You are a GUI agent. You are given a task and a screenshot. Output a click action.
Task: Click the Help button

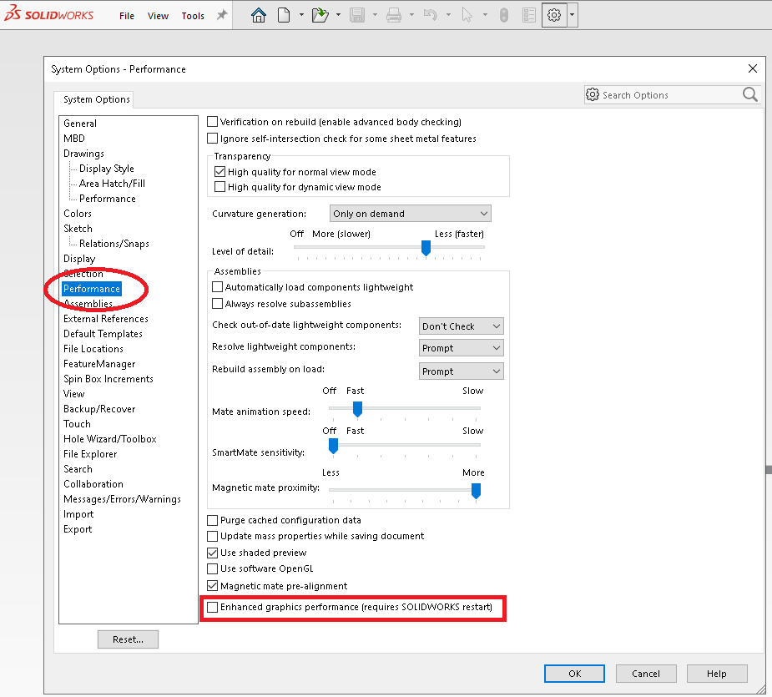pos(716,674)
